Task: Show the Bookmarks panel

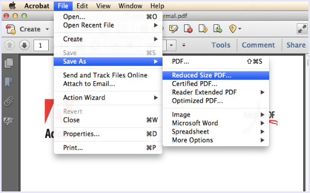Action: (8, 82)
